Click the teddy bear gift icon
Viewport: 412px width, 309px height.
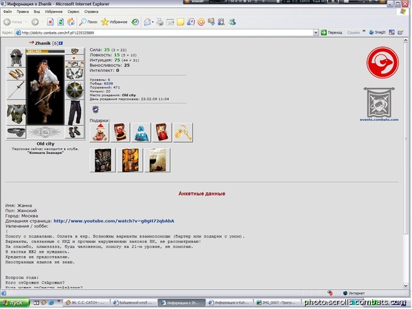click(x=100, y=133)
